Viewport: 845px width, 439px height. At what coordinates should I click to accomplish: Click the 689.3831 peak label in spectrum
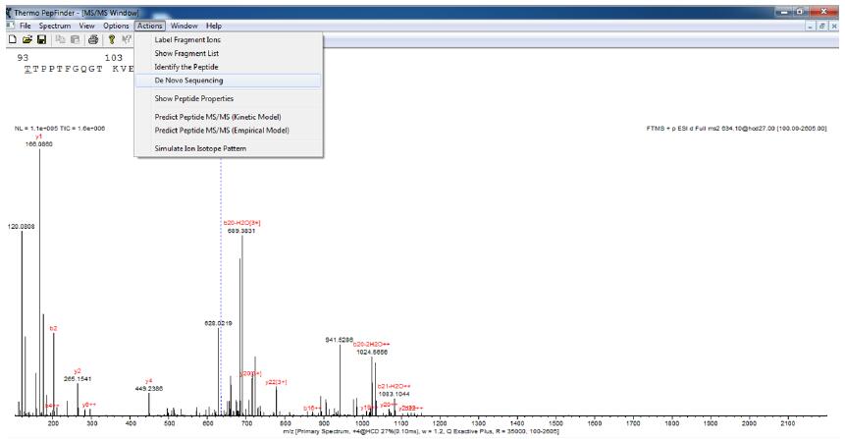click(242, 231)
